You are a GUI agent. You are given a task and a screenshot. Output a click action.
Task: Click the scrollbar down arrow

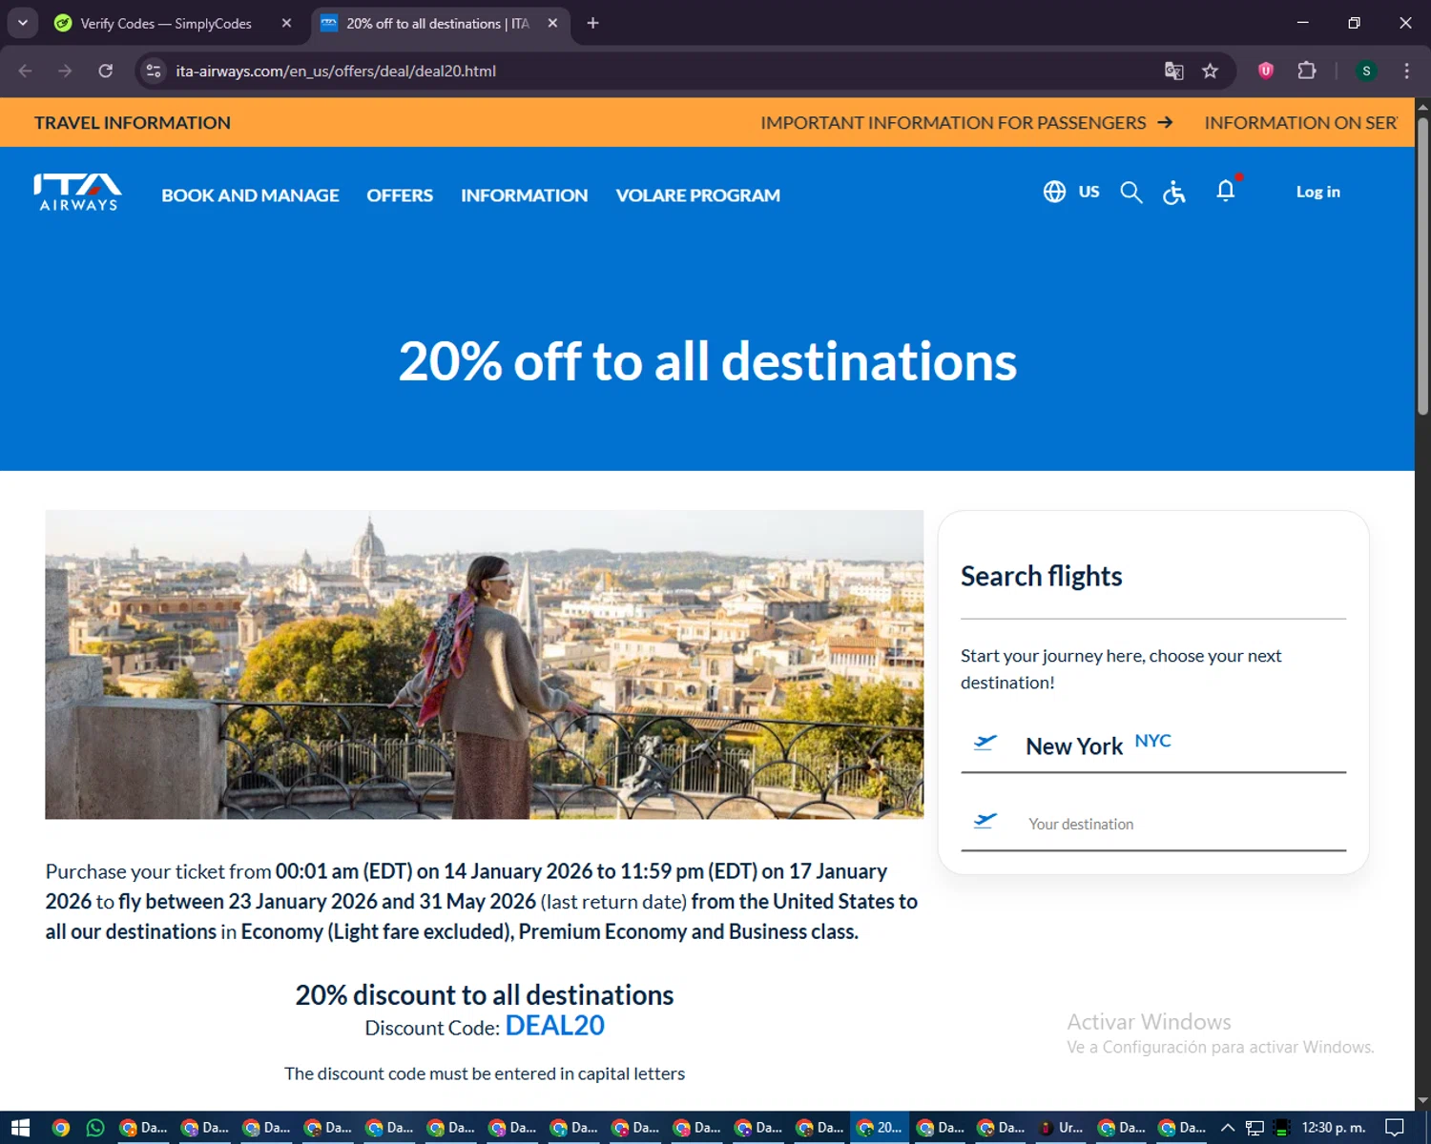pyautogui.click(x=1422, y=1100)
